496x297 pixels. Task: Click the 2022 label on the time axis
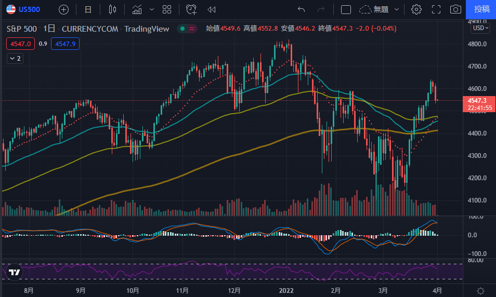pyautogui.click(x=286, y=291)
